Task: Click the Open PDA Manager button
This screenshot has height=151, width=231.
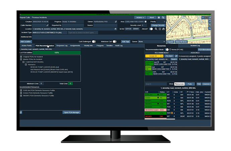Action: pos(72,112)
